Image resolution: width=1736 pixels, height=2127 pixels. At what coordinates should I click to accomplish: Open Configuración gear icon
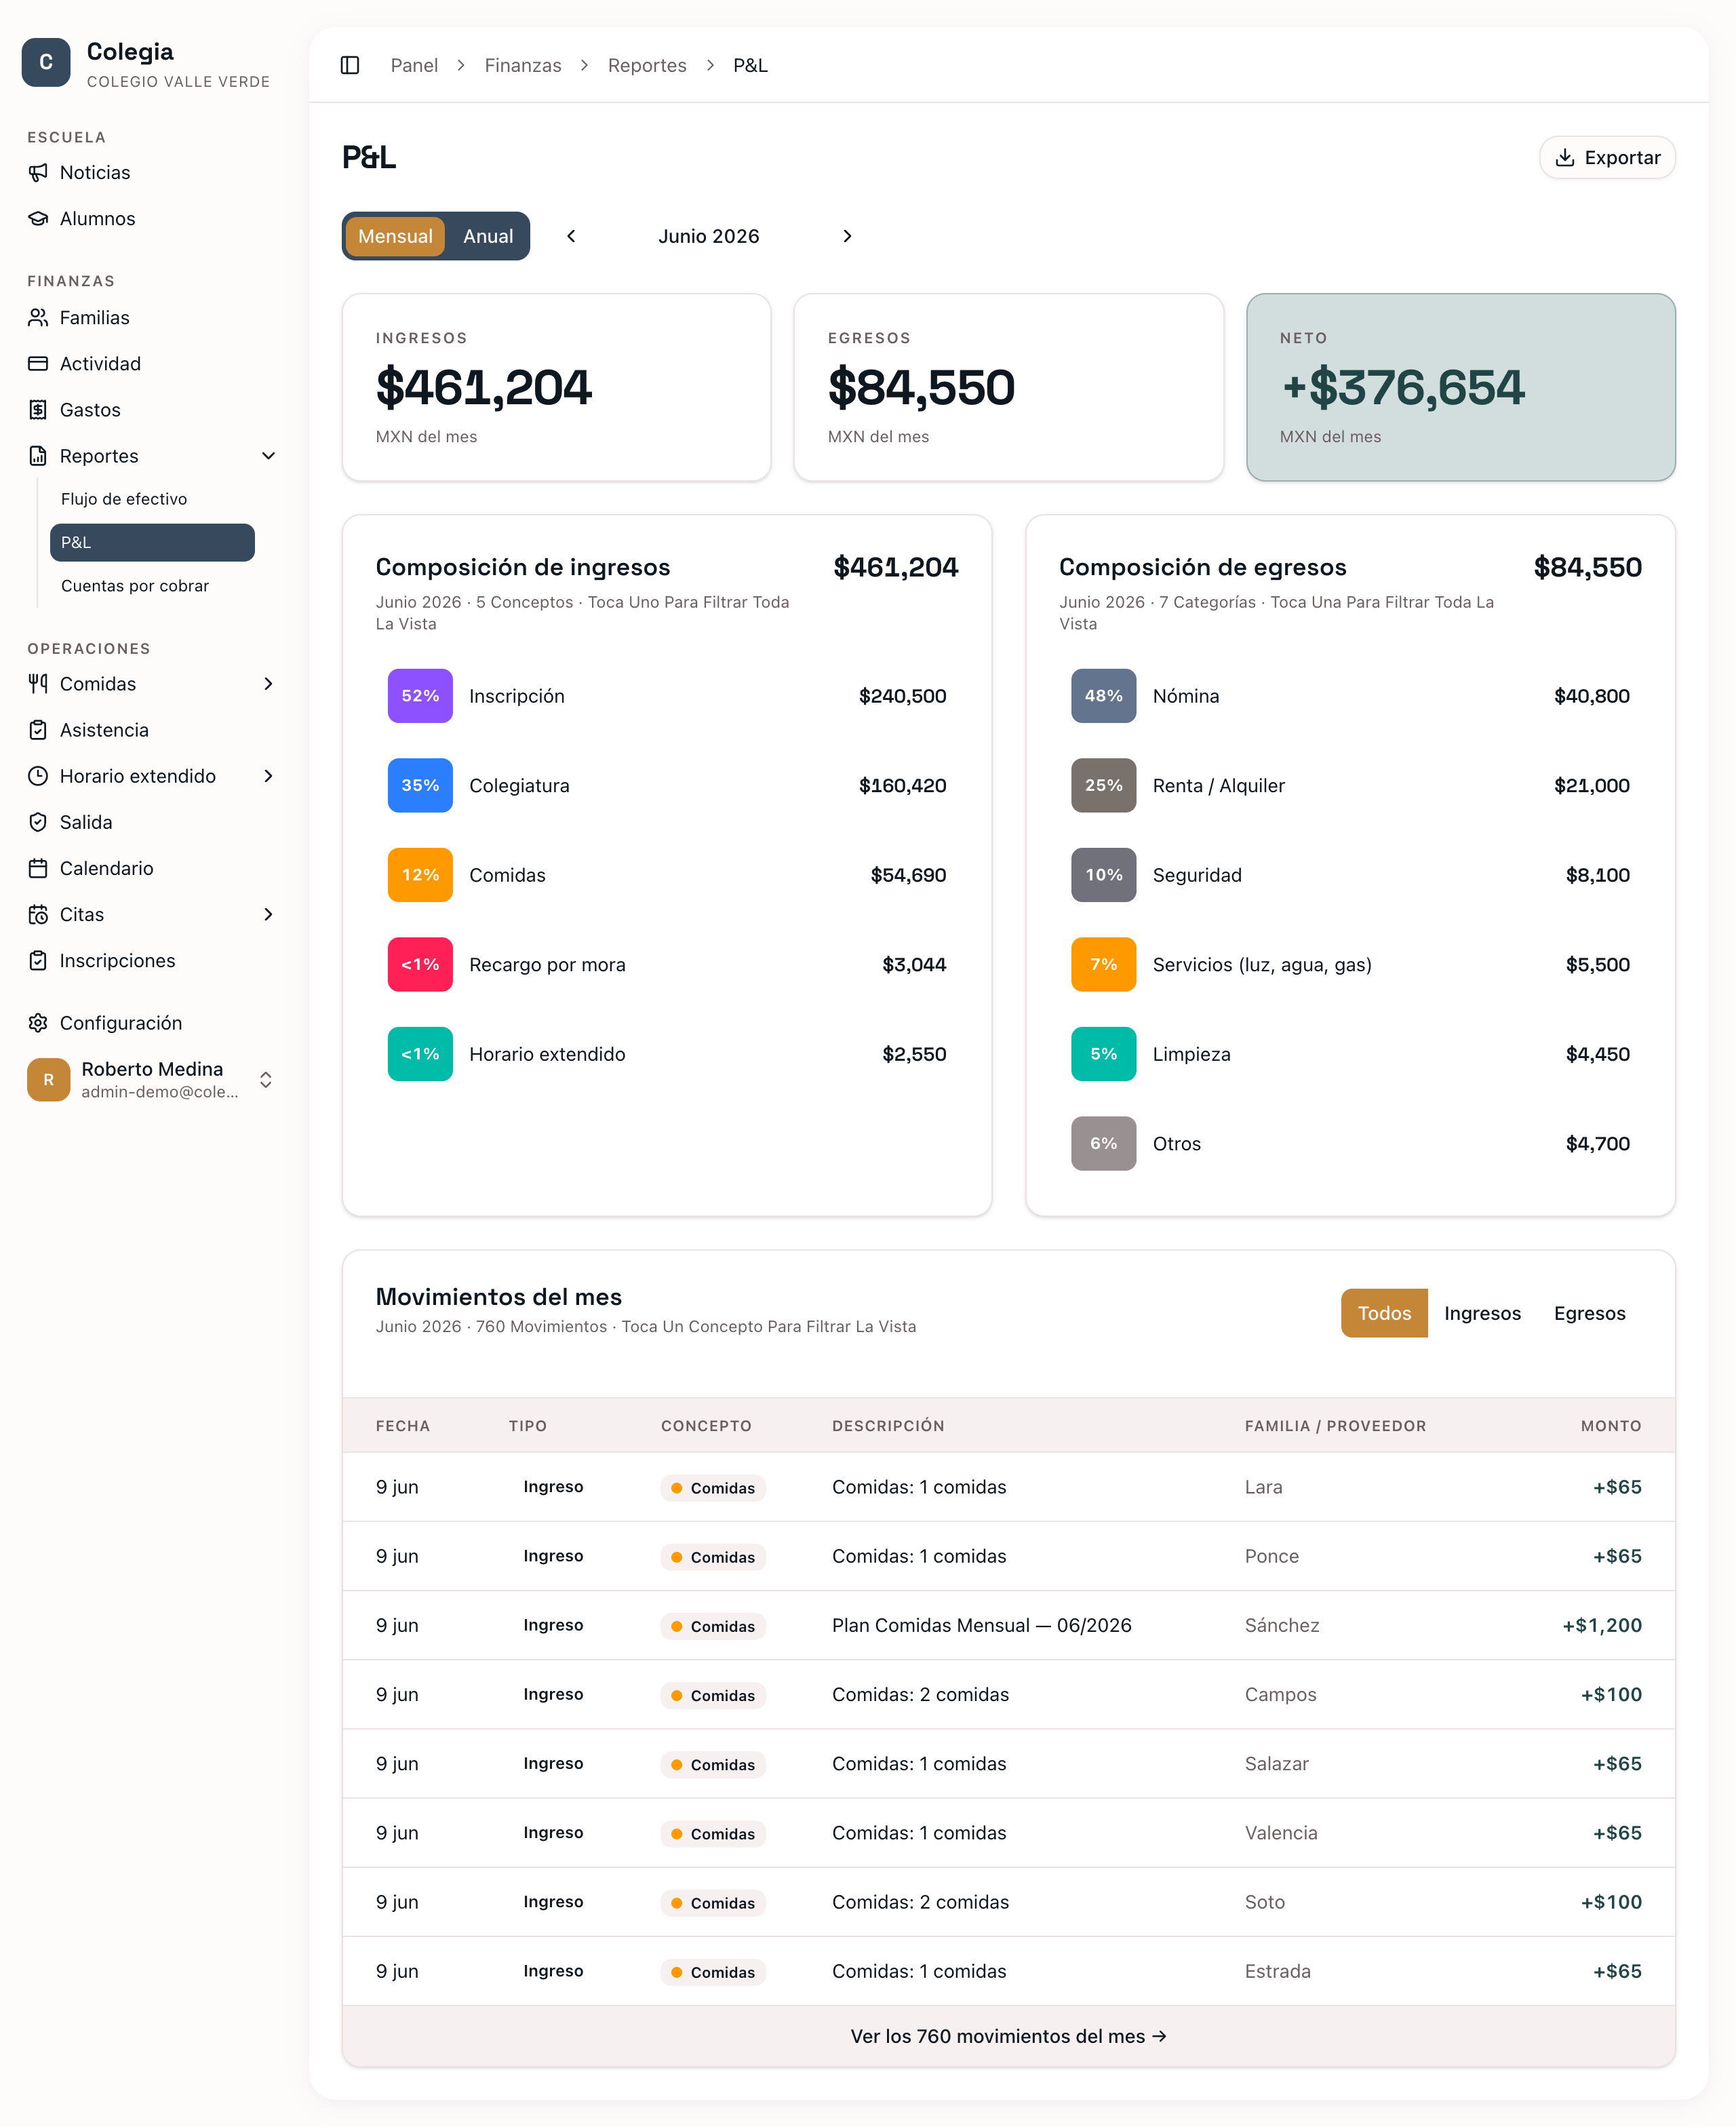tap(38, 1022)
